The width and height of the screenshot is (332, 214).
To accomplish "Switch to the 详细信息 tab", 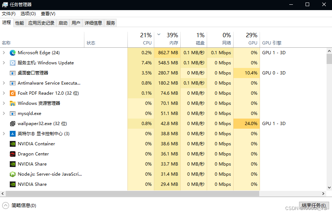I will [x=93, y=23].
